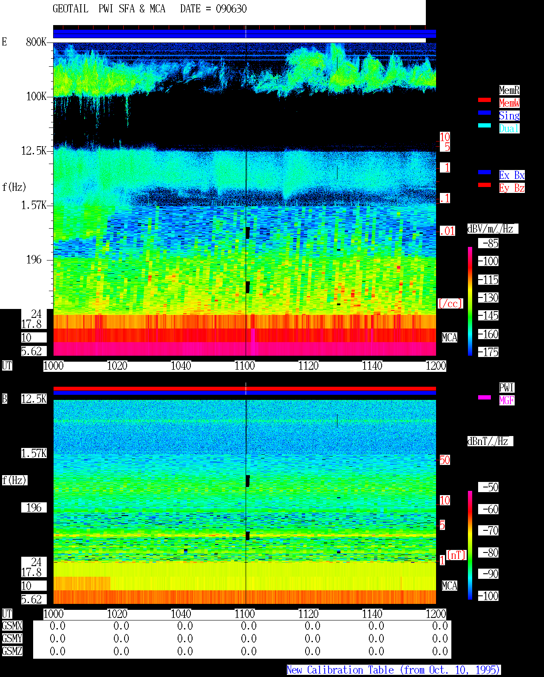Select the -85 color scale value
544x677 pixels.
click(489, 243)
